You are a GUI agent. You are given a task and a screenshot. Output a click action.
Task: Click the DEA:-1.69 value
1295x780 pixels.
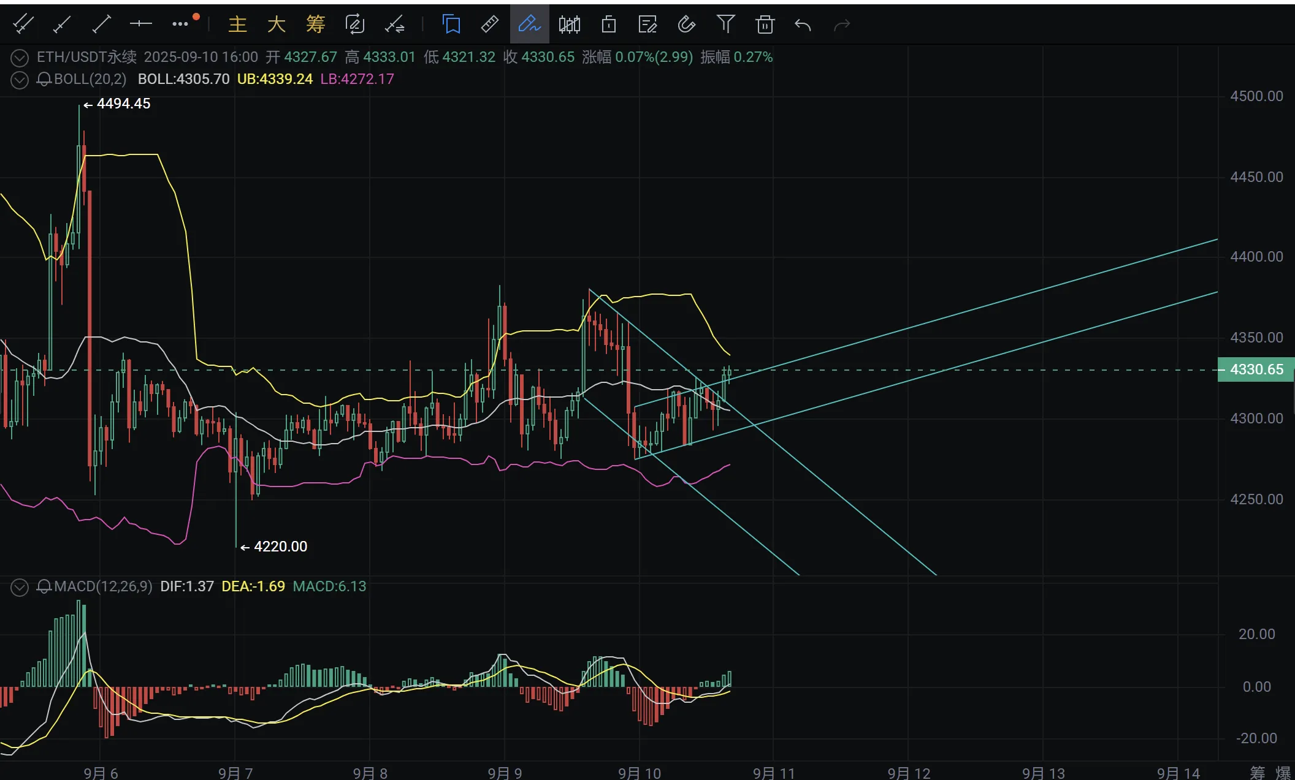tap(253, 586)
